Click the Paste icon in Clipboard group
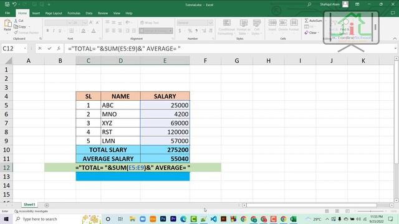This screenshot has width=399, height=224. tap(7, 24)
